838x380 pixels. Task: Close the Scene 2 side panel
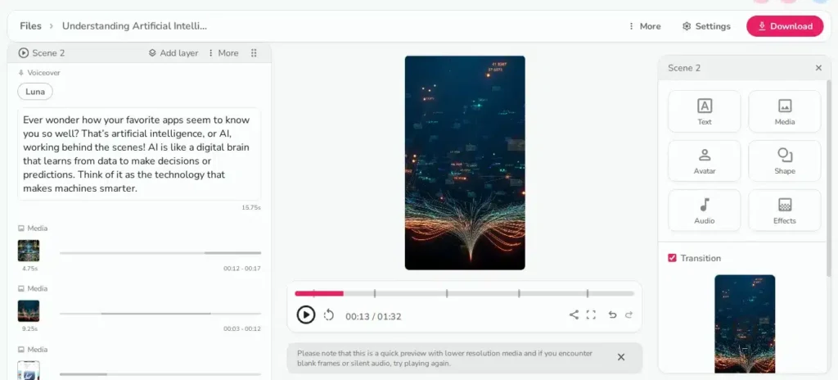(818, 68)
